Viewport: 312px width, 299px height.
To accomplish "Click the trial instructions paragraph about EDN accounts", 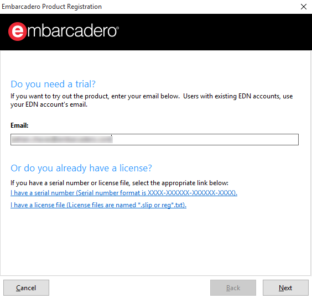I will [x=152, y=100].
